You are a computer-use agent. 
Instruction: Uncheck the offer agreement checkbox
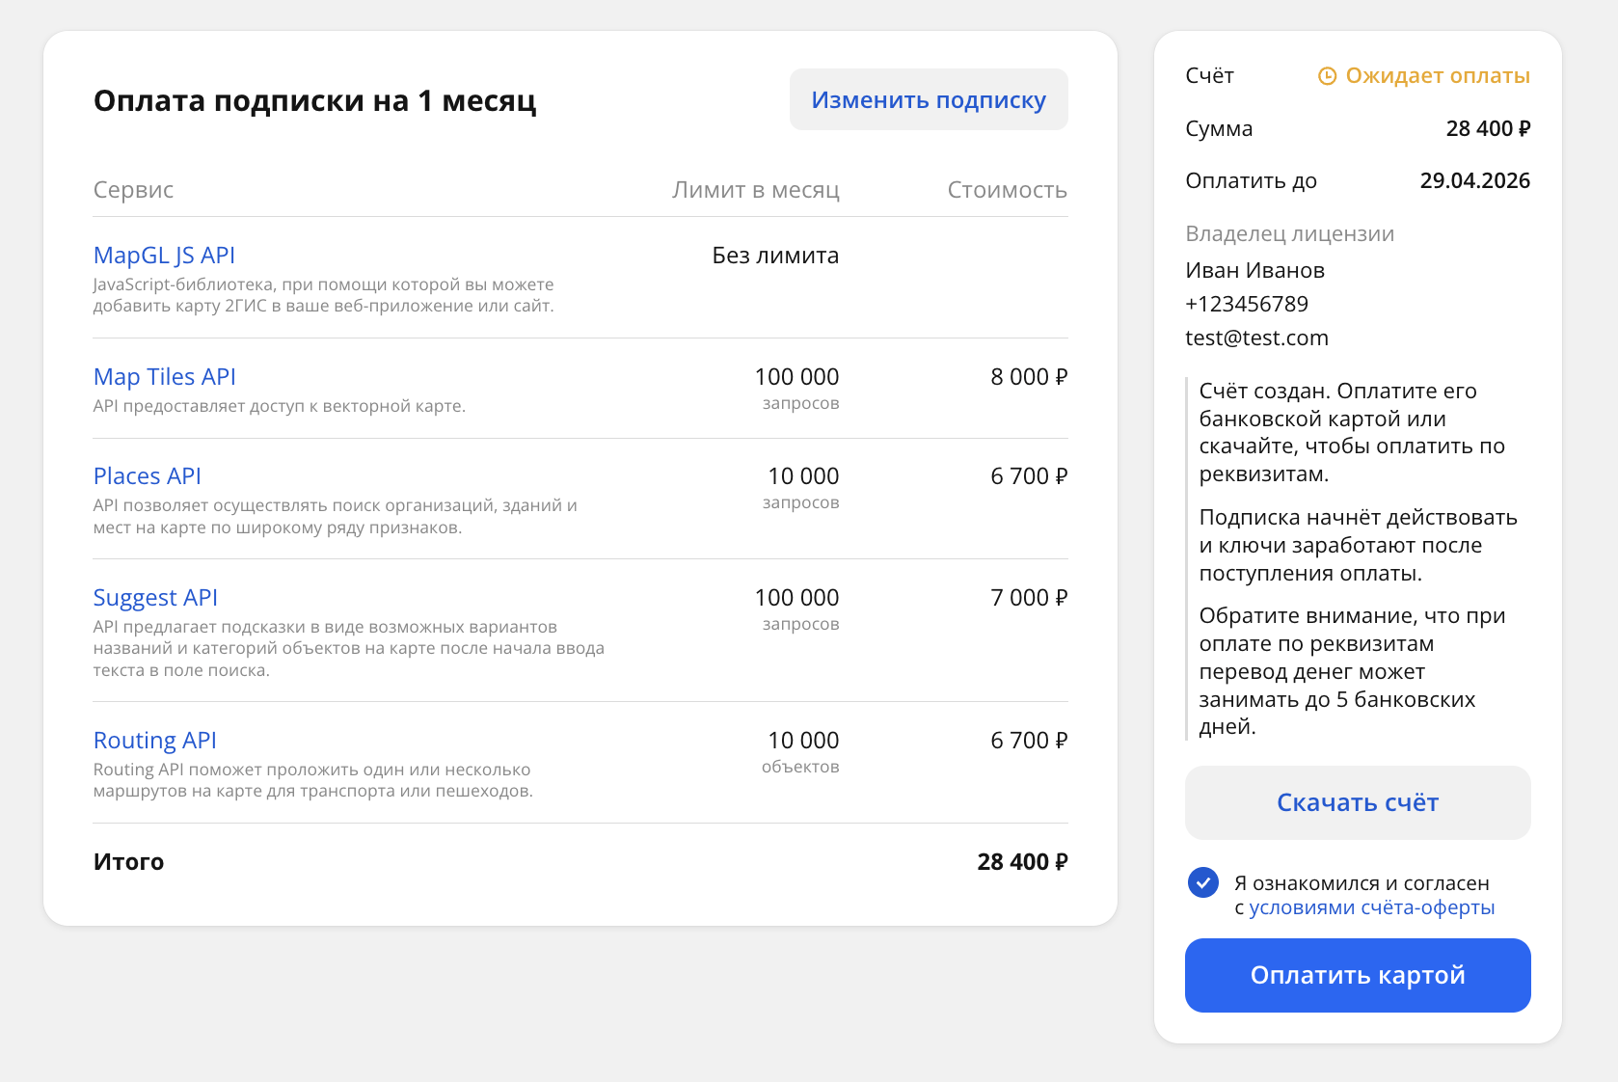(1202, 882)
